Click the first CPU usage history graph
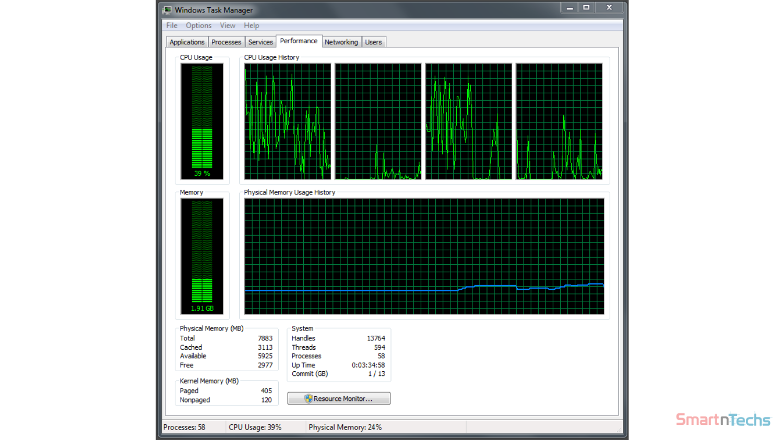The image size is (783, 440). [x=288, y=121]
